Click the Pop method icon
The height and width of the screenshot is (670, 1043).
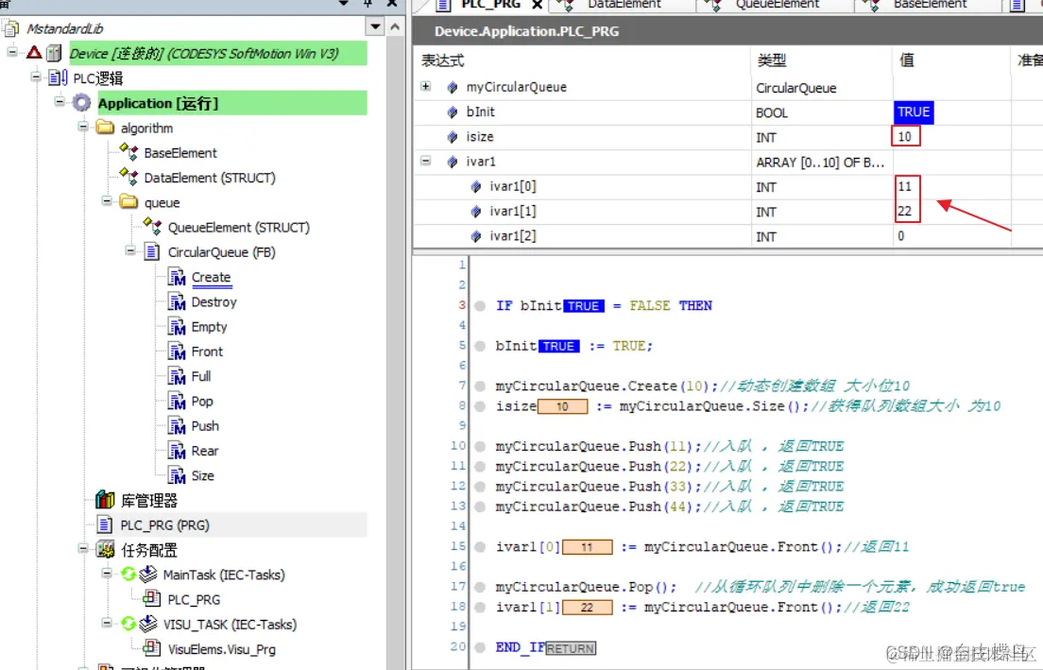[x=177, y=402]
